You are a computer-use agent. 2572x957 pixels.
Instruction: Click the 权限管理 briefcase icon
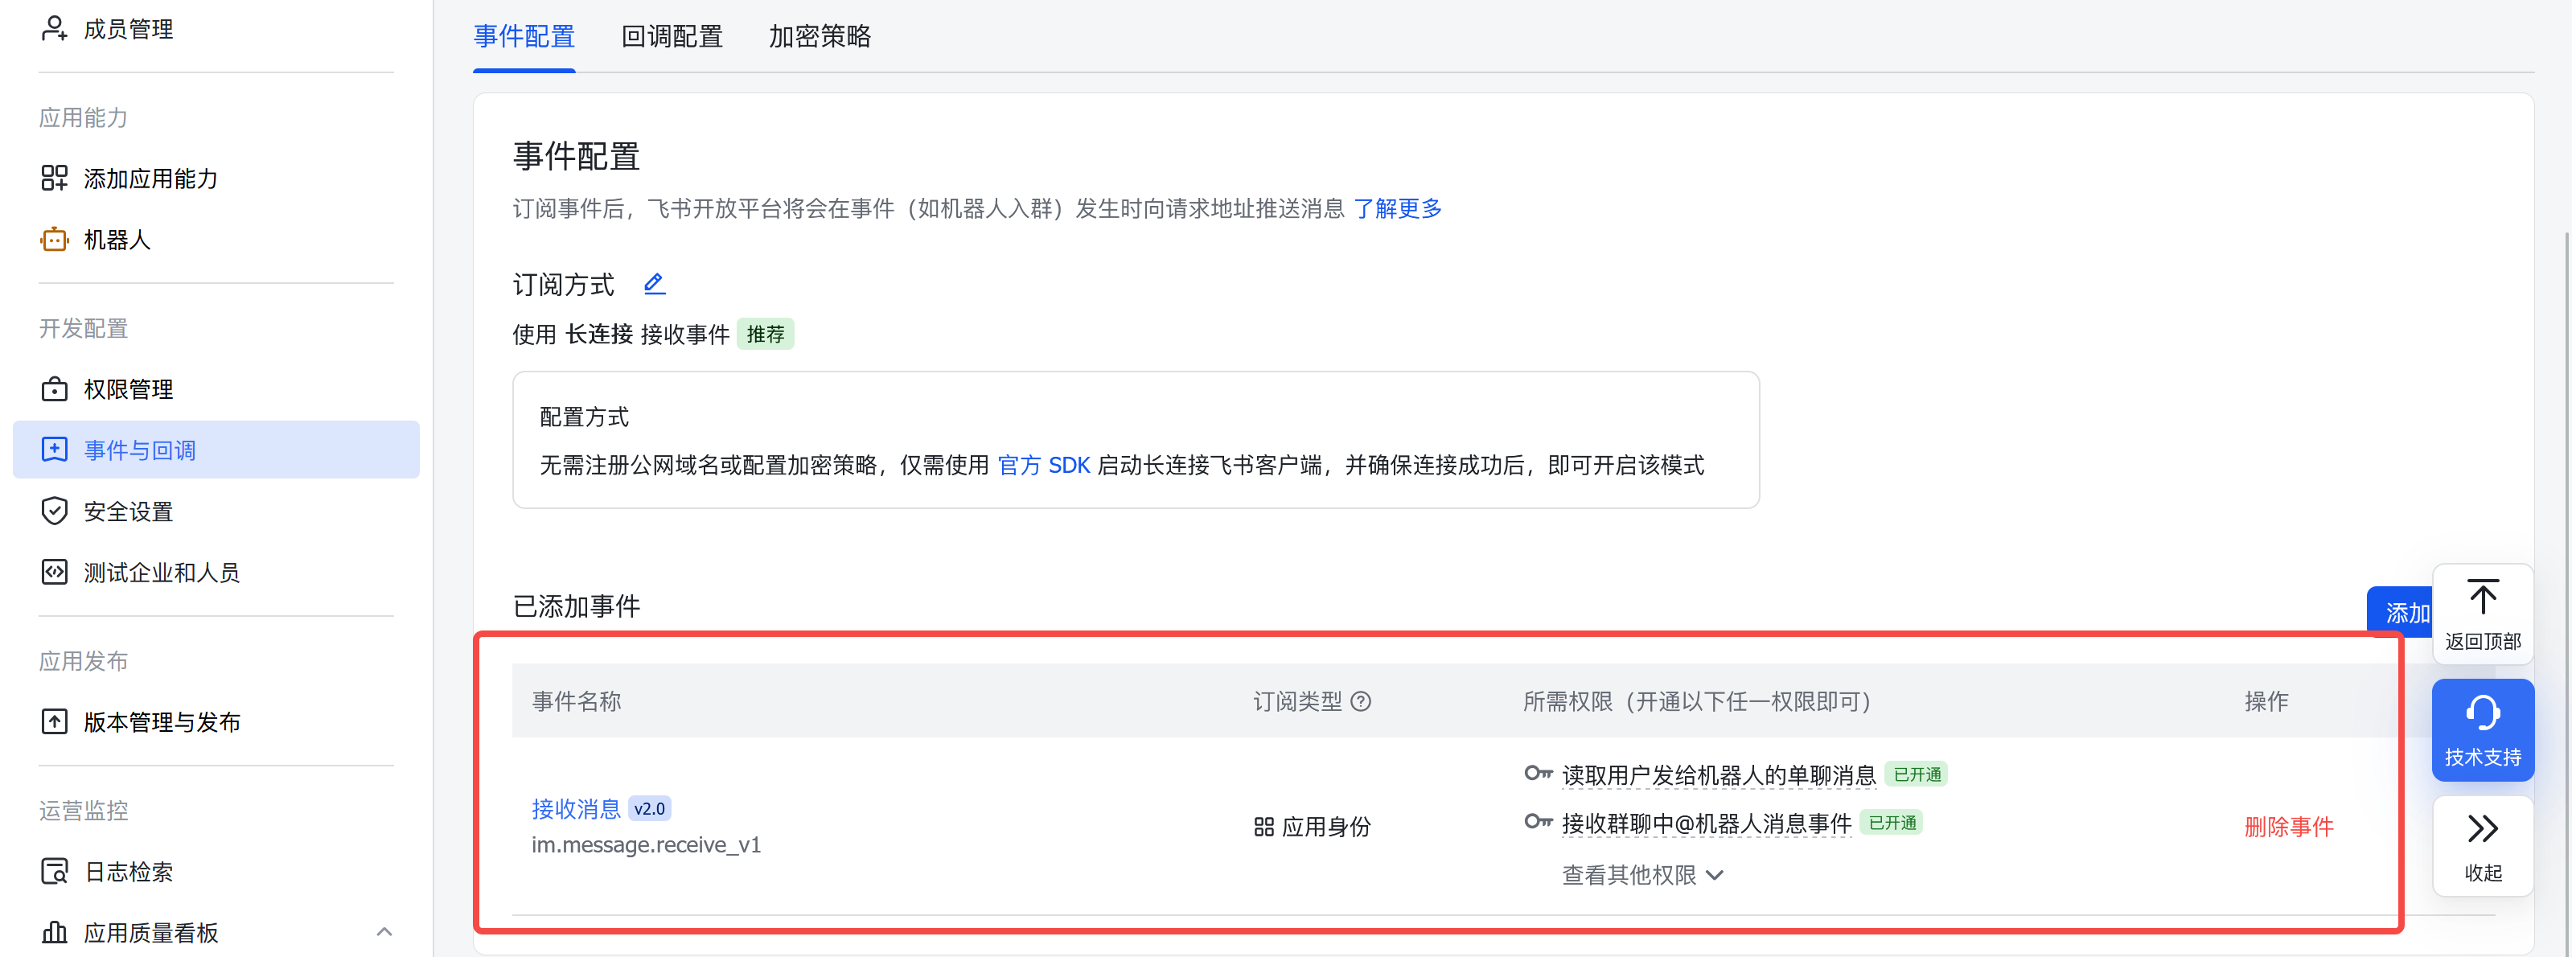(x=54, y=389)
